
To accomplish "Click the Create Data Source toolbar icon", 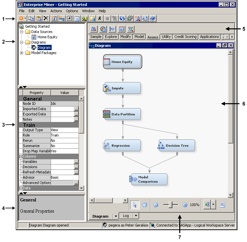I will click(54, 18).
